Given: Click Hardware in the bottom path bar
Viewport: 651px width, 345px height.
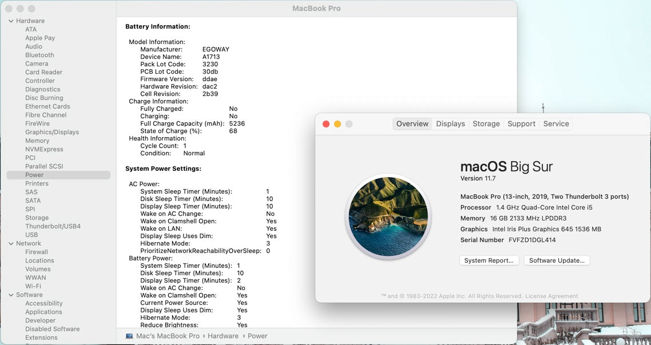Looking at the screenshot, I should [223, 336].
